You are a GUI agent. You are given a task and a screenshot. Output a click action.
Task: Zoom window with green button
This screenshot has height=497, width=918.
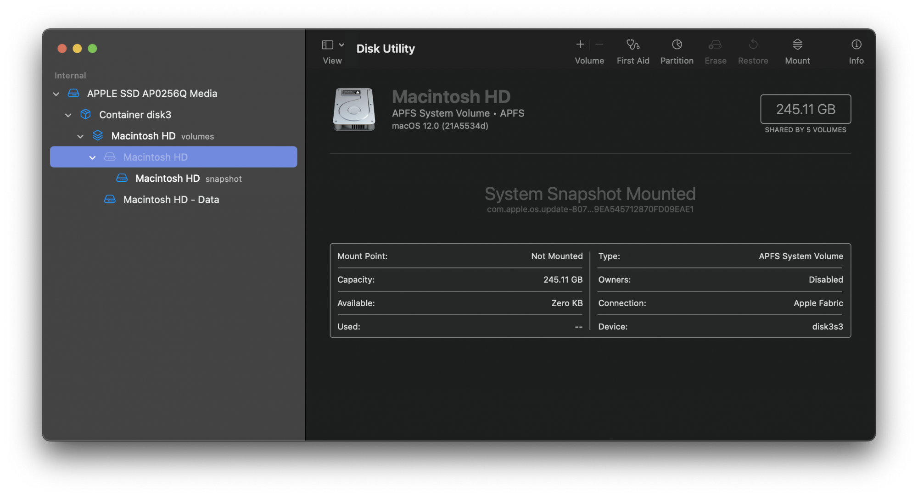tap(92, 48)
